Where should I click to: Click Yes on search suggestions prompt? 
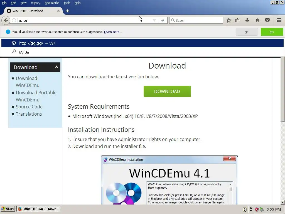pyautogui.click(x=272, y=32)
